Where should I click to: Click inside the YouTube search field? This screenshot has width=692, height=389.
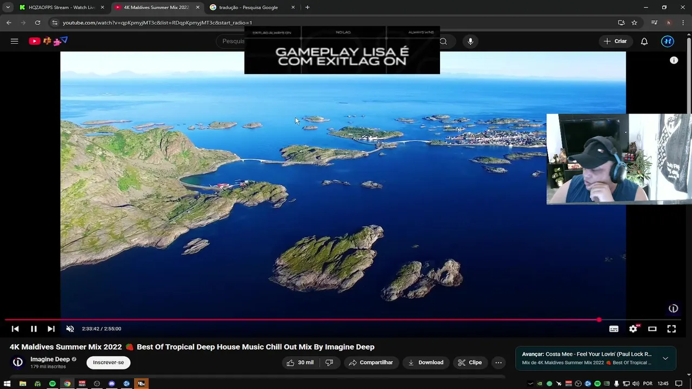233,41
